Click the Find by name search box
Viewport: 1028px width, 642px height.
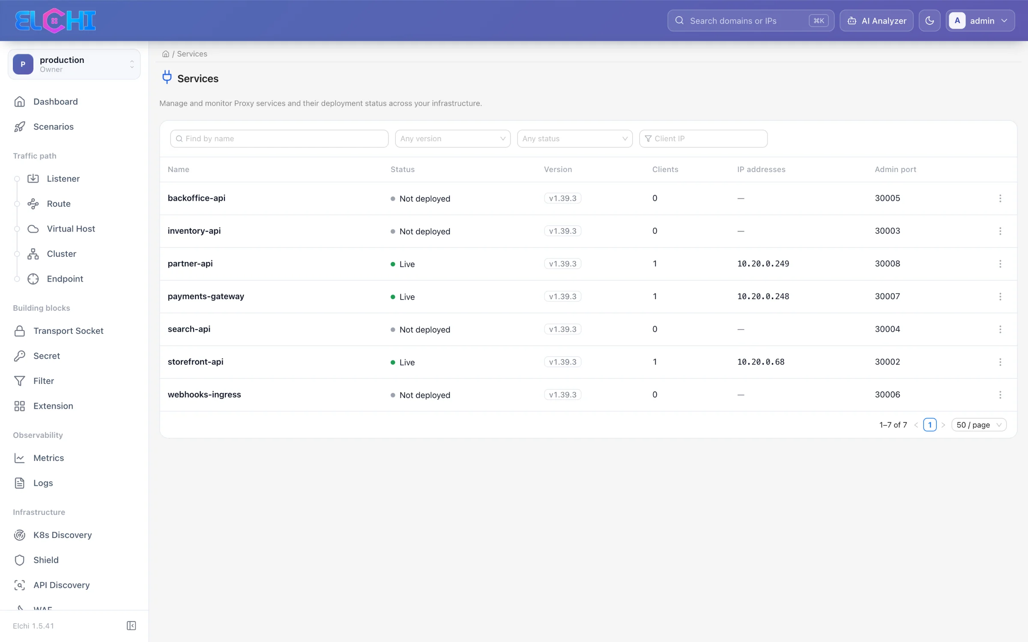pos(279,139)
